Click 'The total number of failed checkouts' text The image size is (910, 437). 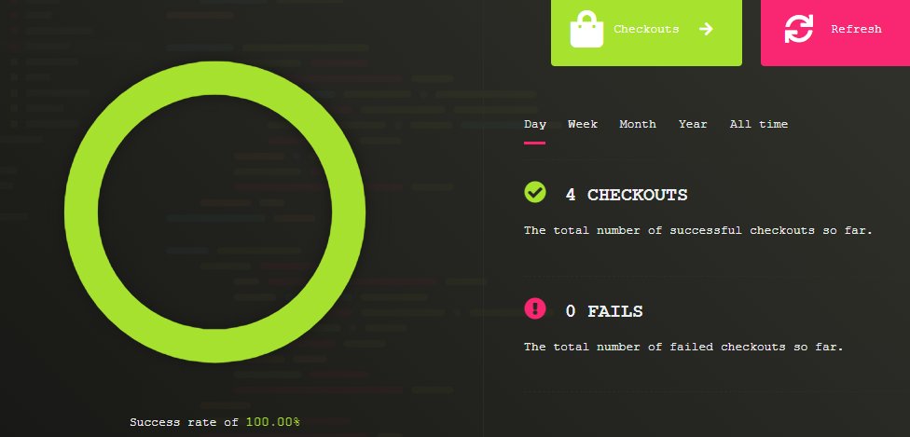coord(683,347)
